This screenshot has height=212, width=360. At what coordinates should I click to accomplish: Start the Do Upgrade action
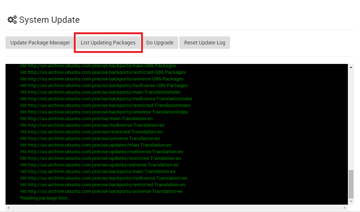(160, 43)
